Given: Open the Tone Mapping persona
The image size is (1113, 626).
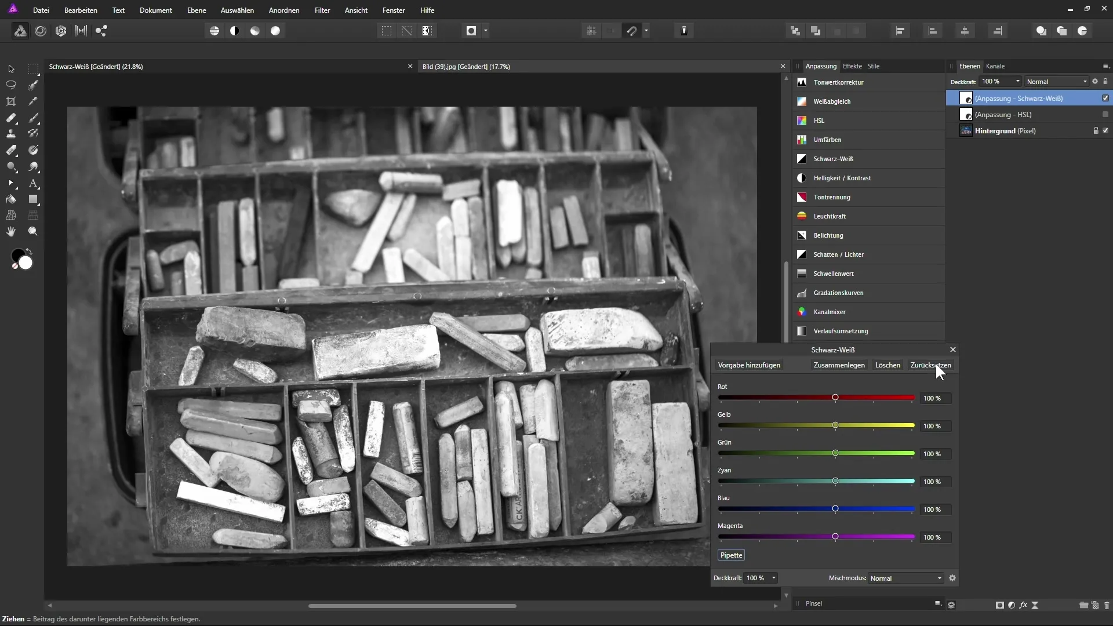Looking at the screenshot, I should point(81,31).
